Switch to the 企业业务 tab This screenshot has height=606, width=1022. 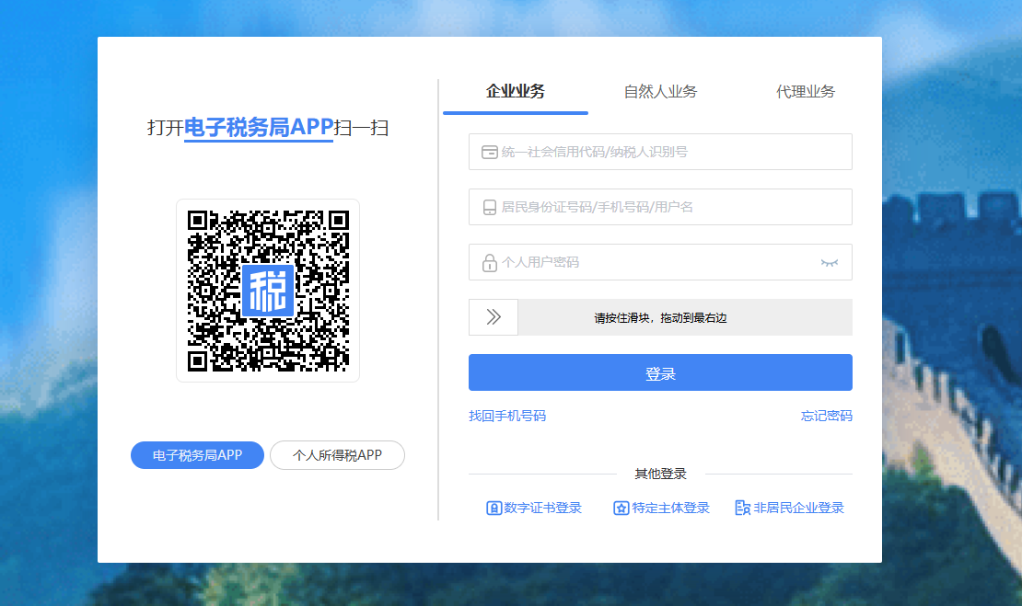click(516, 91)
